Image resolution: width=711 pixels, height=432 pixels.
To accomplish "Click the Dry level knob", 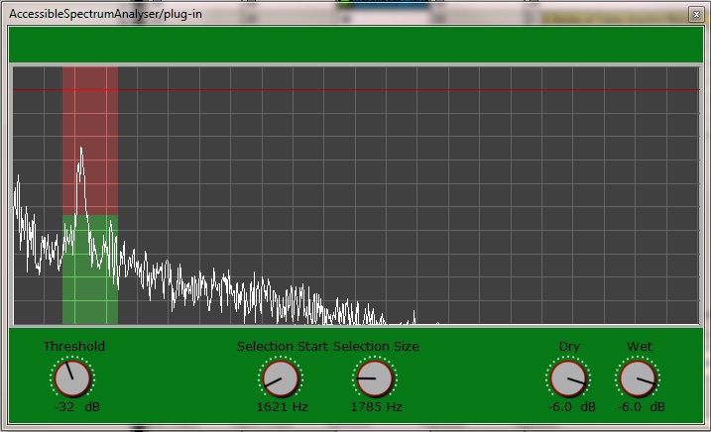I will point(567,378).
